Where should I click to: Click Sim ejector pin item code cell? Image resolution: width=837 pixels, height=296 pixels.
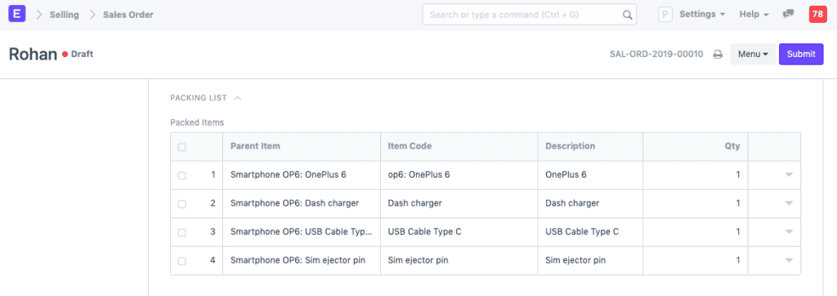click(x=459, y=261)
